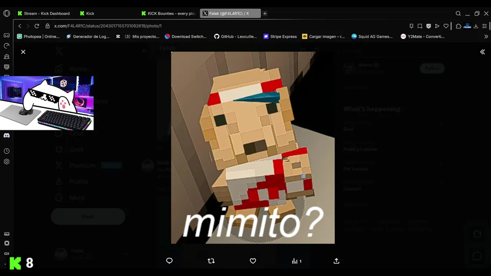Reload the page with the refresh icon

point(37,26)
